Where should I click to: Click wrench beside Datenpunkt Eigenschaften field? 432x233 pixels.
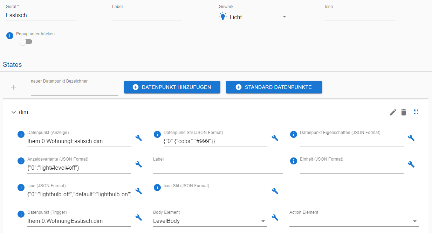pyautogui.click(x=411, y=138)
